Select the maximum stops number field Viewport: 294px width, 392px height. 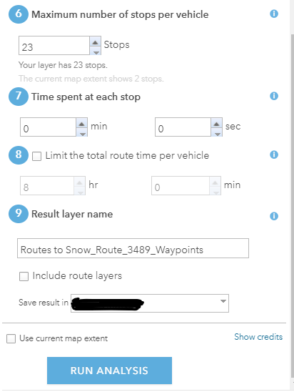54,46
